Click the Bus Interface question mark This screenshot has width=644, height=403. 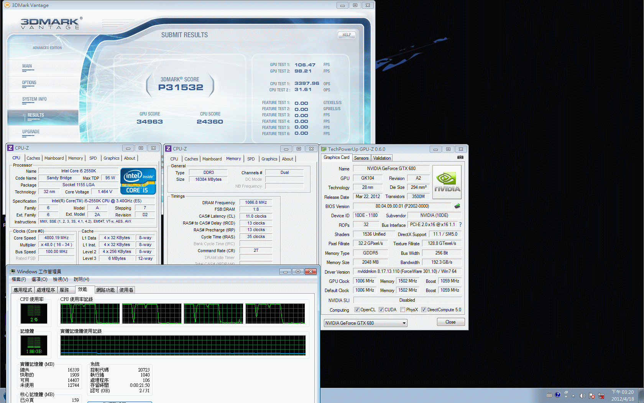(460, 225)
